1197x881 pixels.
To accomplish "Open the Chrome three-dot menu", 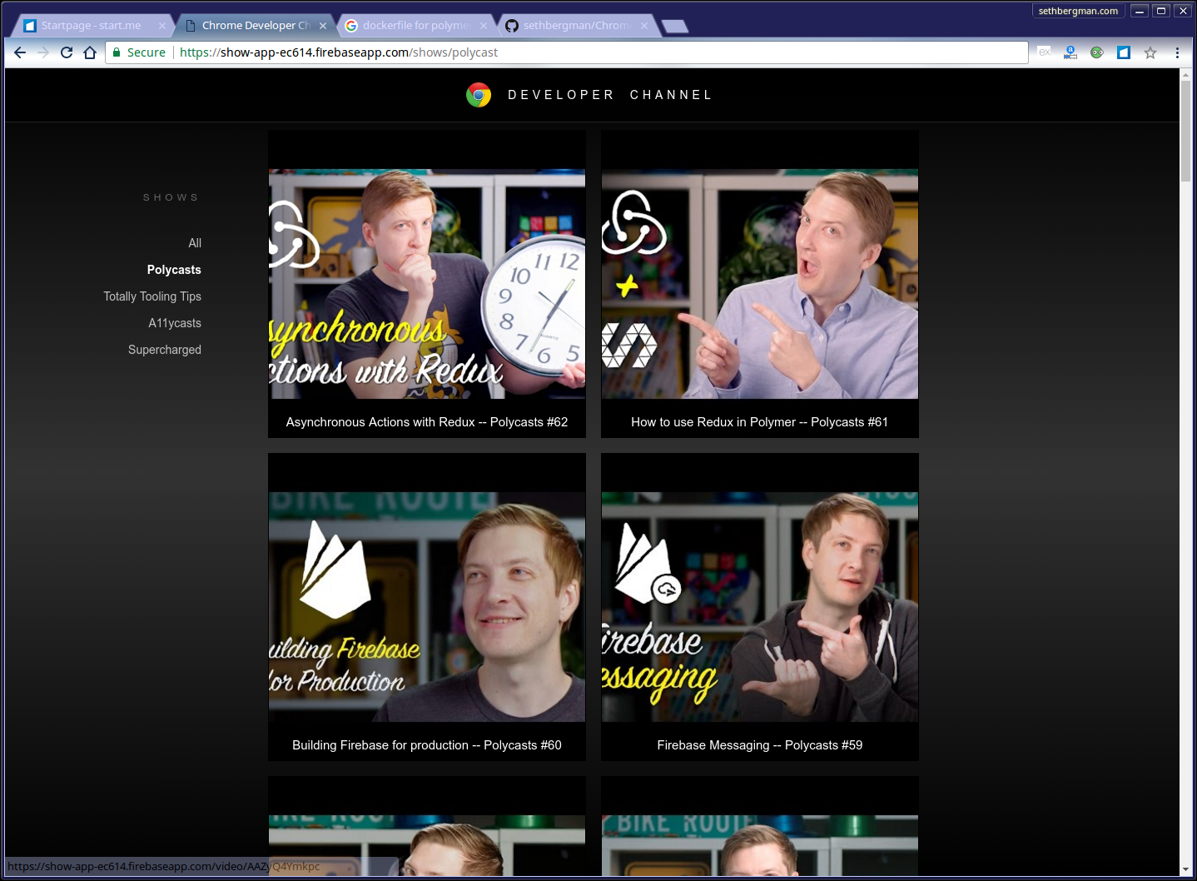I will (1177, 52).
